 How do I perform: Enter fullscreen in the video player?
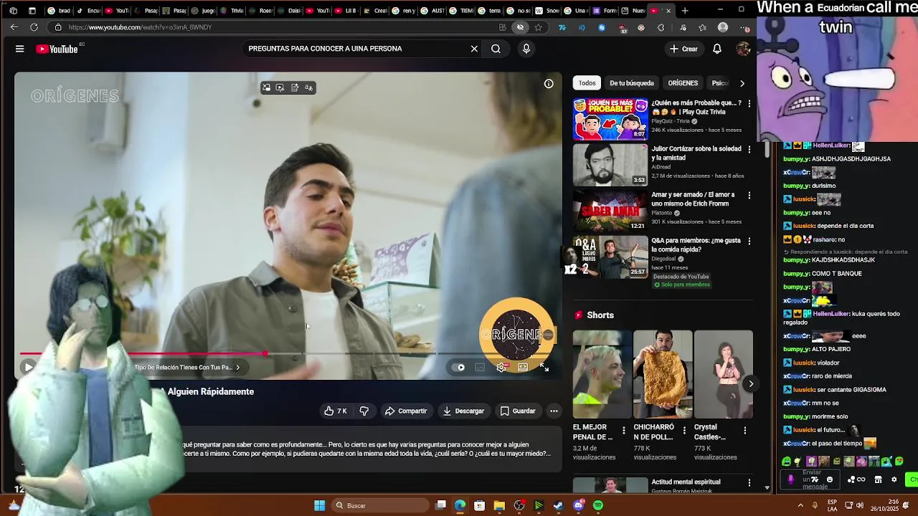coord(544,367)
